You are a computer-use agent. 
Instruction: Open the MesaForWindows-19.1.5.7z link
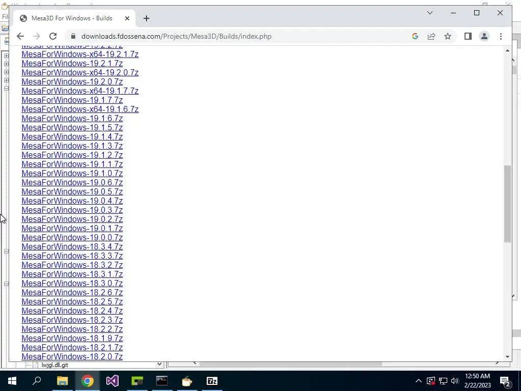click(72, 127)
